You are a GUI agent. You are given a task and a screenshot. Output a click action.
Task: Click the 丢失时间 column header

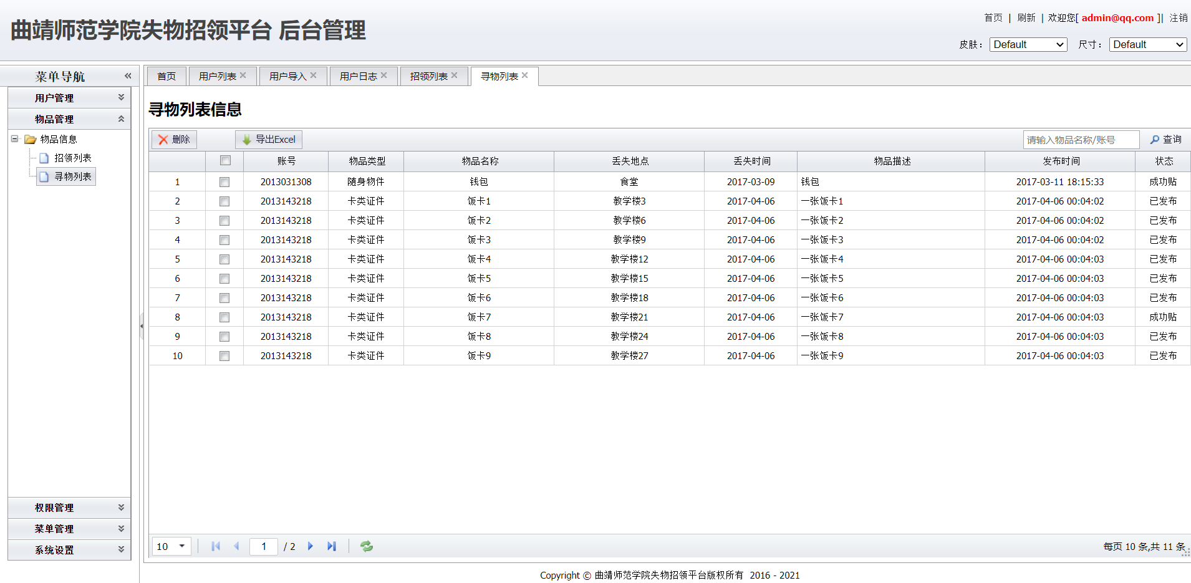click(x=751, y=161)
